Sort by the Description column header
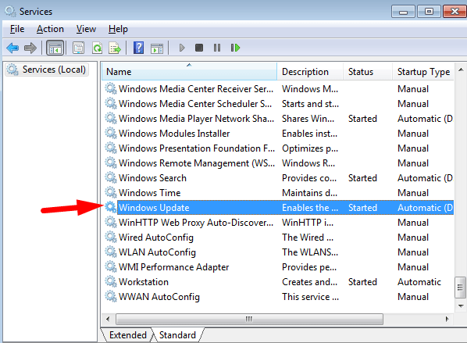Image resolution: width=467 pixels, height=343 pixels. coord(310,72)
